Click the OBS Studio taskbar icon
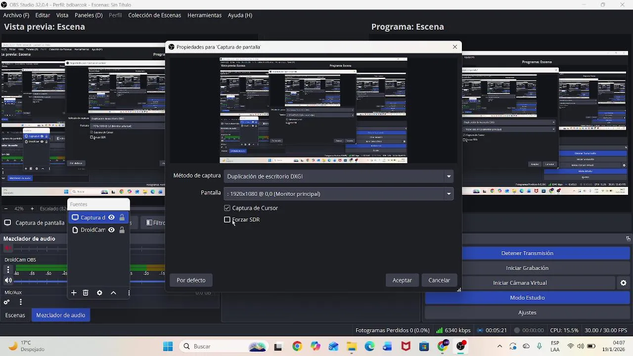633x356 pixels. coord(461,346)
